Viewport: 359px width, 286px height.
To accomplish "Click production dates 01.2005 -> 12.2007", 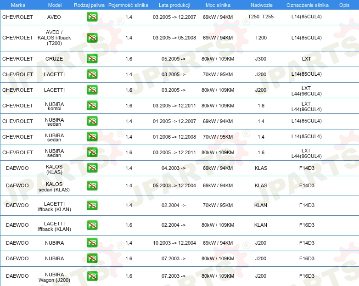I will pyautogui.click(x=174, y=121).
